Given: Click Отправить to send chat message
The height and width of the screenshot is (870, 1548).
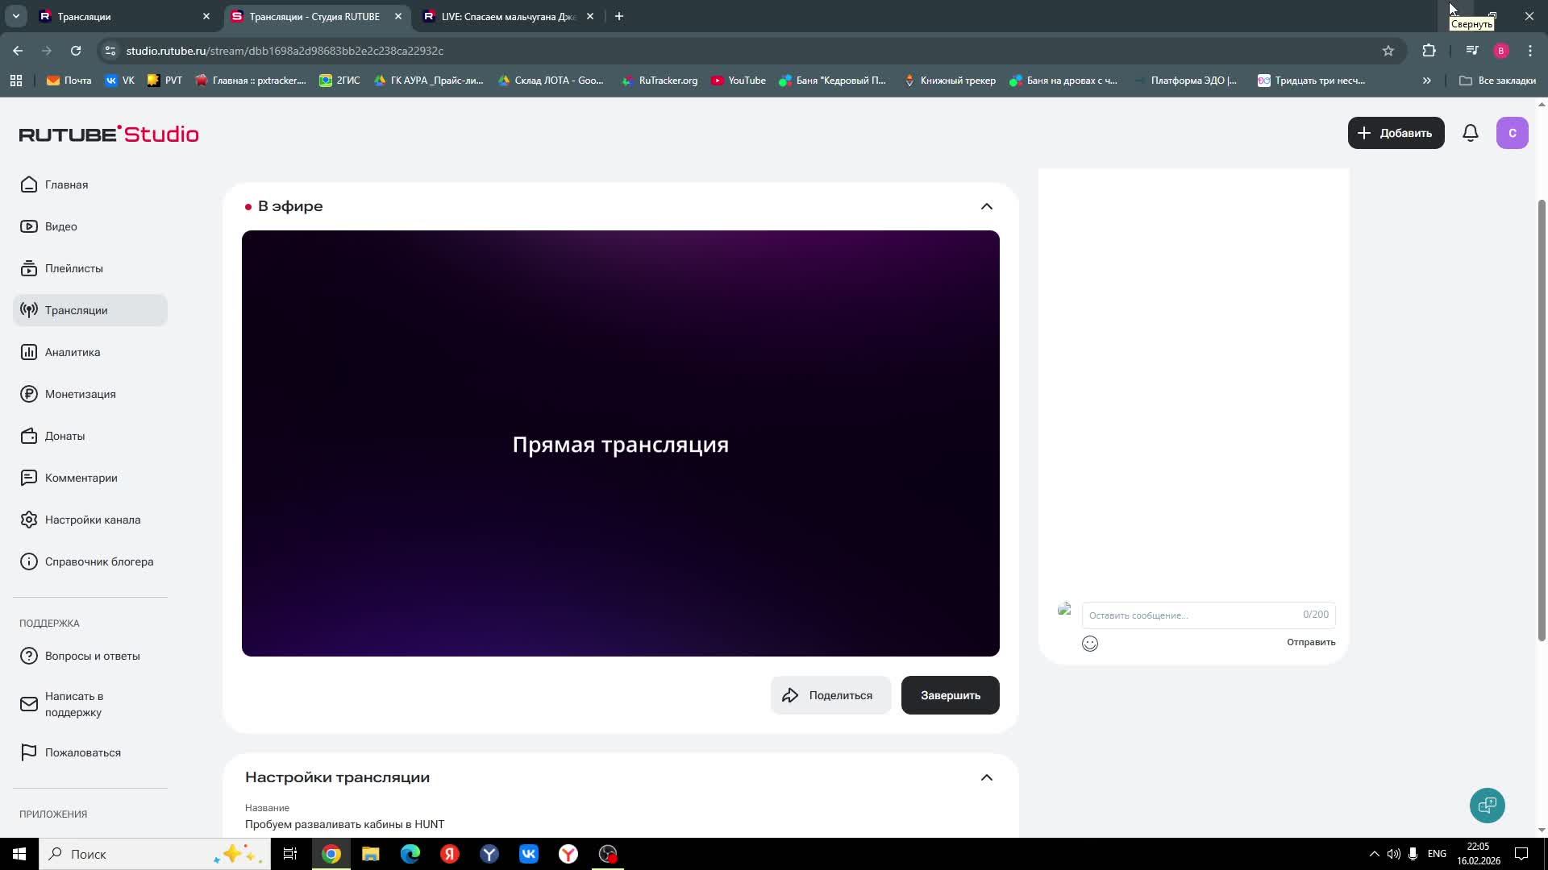Looking at the screenshot, I should tap(1310, 642).
